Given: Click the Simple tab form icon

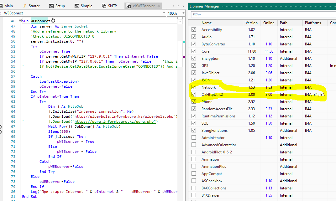Looking at the screenshot, I should pyautogui.click(x=77, y=6).
